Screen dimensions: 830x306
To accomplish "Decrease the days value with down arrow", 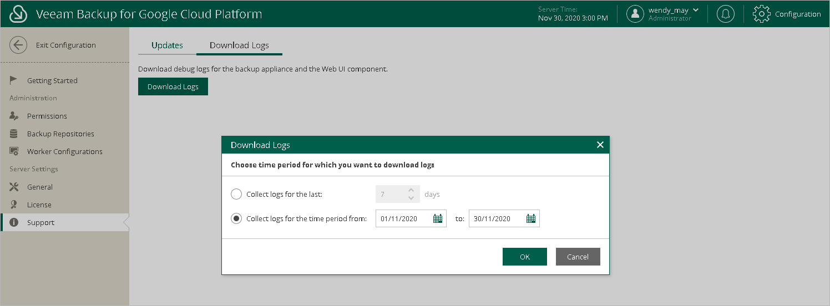I will [411, 198].
